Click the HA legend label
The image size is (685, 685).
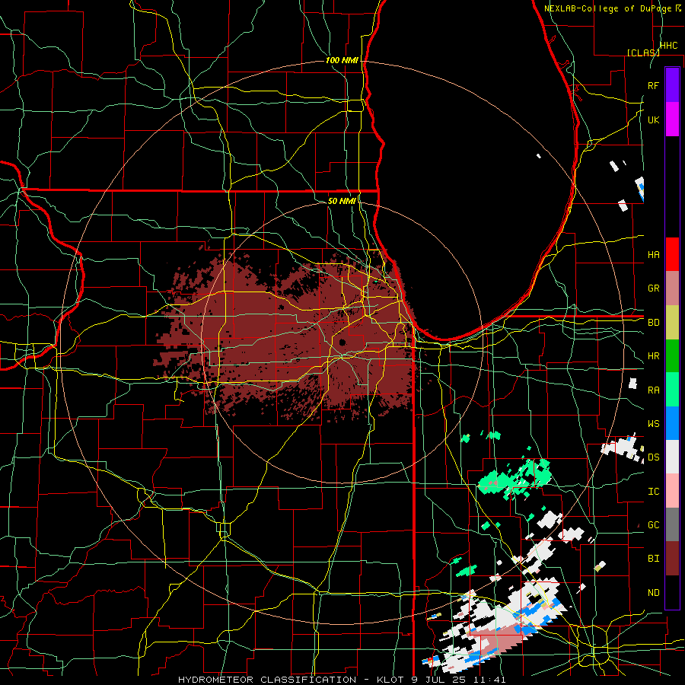pos(653,255)
